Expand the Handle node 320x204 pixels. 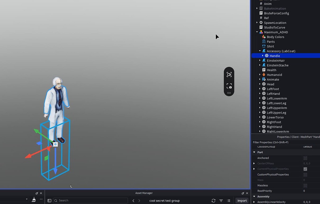tap(263, 56)
